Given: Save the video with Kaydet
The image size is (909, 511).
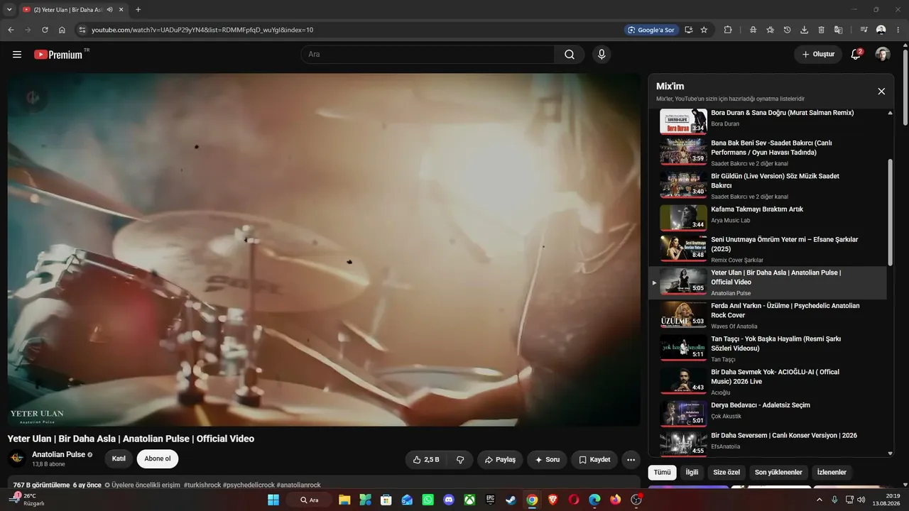Looking at the screenshot, I should [x=594, y=459].
